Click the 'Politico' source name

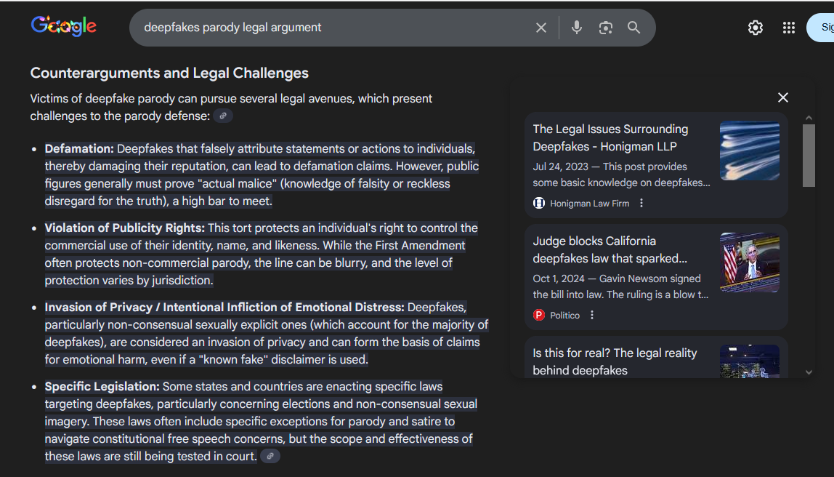coord(565,315)
